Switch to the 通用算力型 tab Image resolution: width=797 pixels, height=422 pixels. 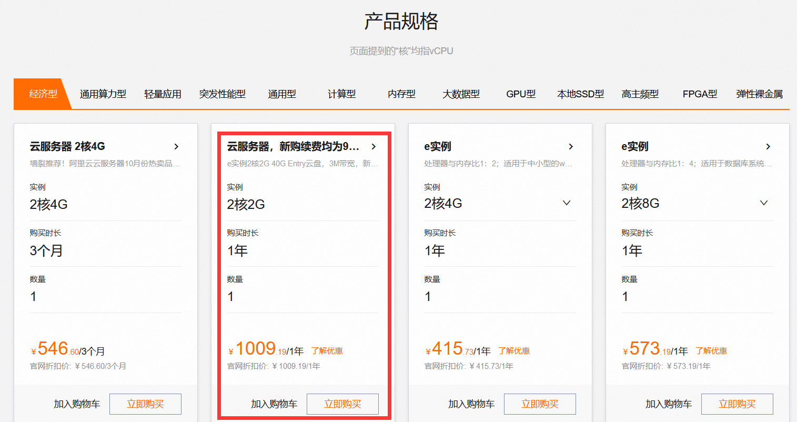[103, 94]
